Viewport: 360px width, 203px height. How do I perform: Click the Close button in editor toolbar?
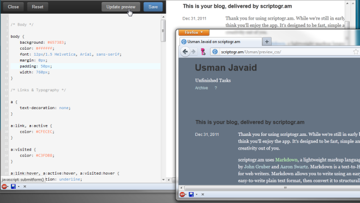click(13, 7)
